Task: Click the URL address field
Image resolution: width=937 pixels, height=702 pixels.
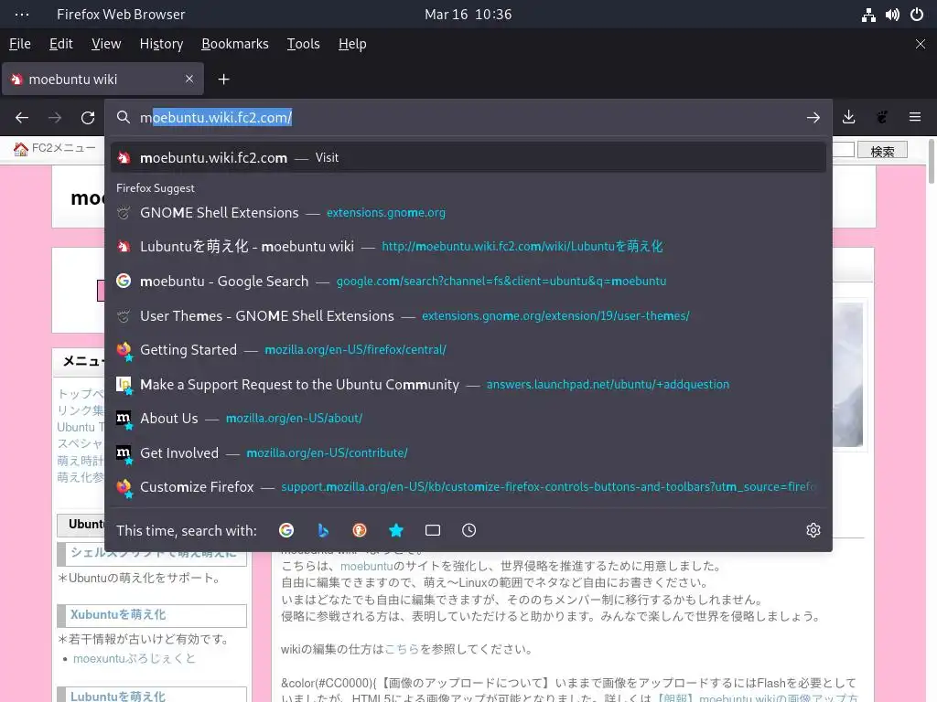Action: click(468, 118)
